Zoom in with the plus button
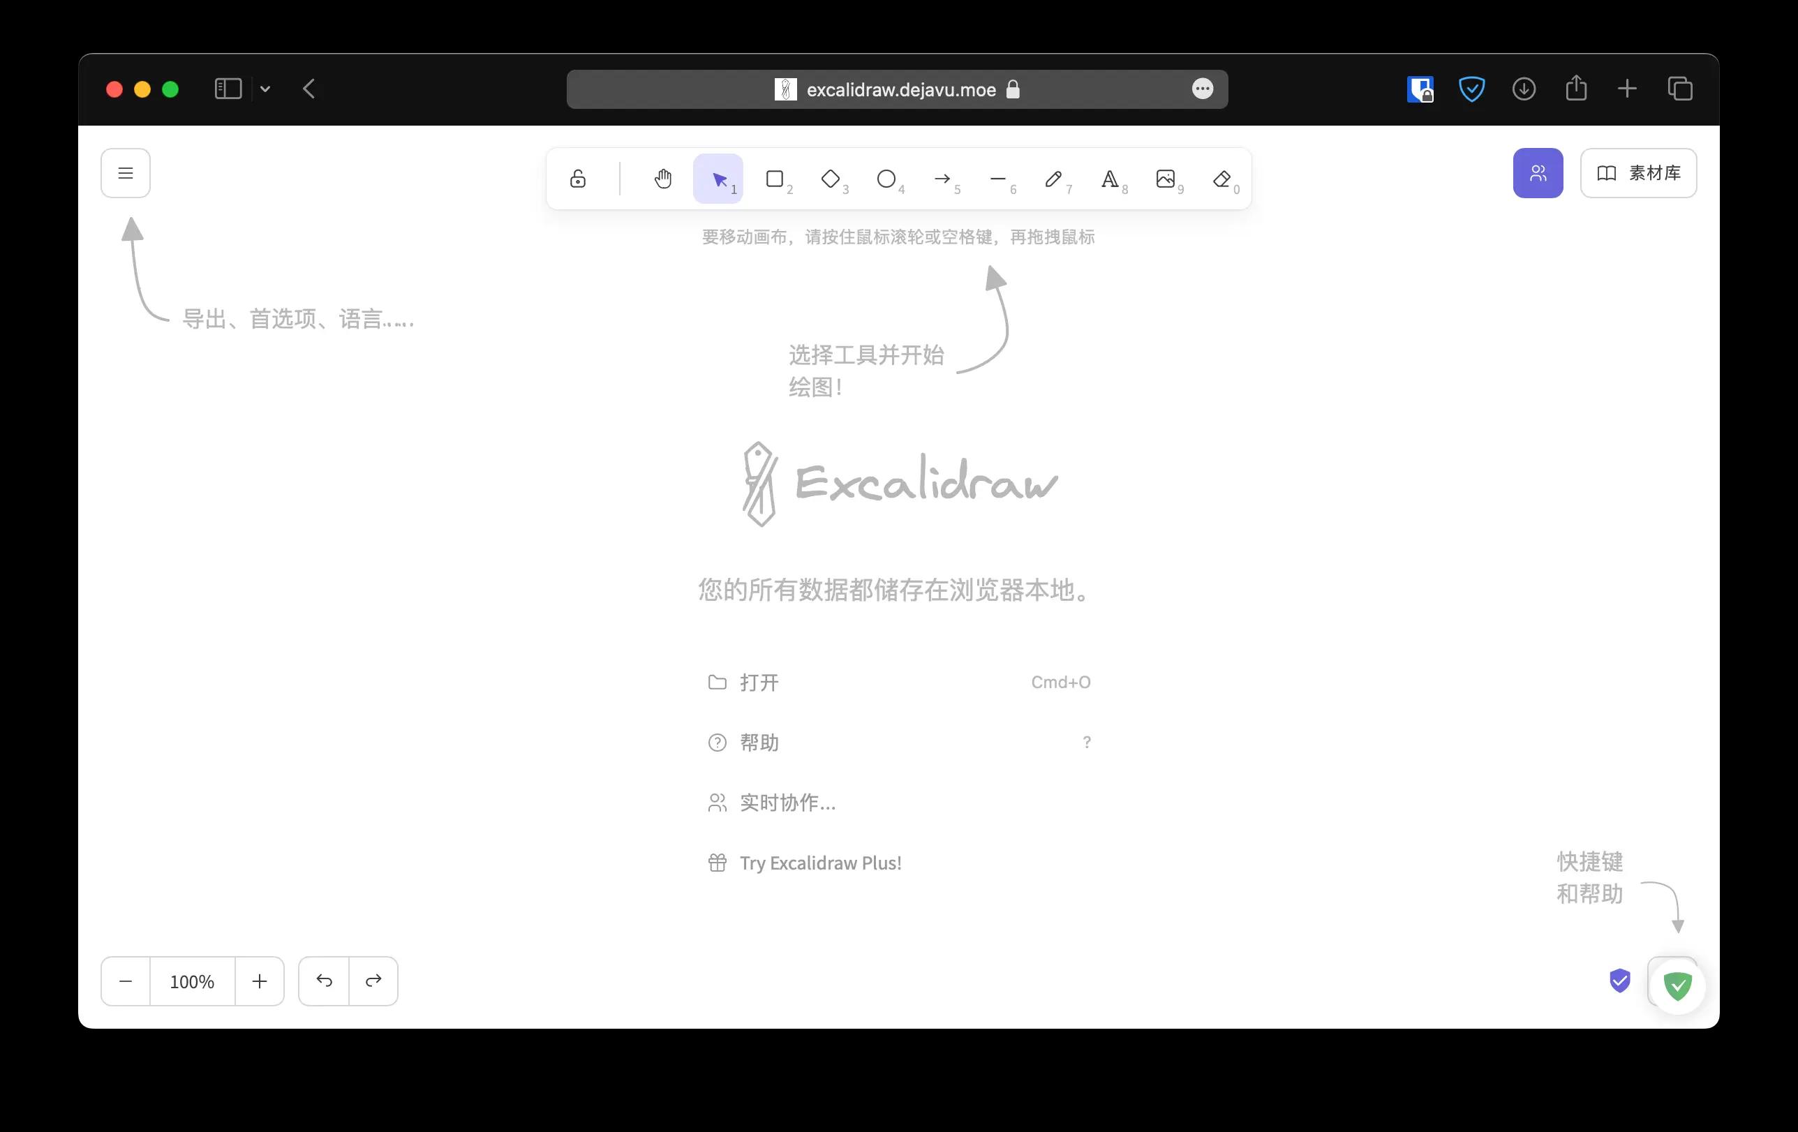 [259, 981]
